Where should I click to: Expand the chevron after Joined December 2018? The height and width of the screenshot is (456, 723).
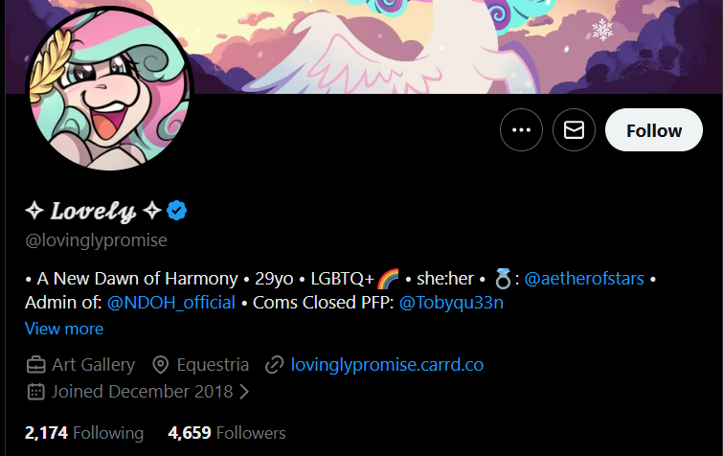click(244, 392)
